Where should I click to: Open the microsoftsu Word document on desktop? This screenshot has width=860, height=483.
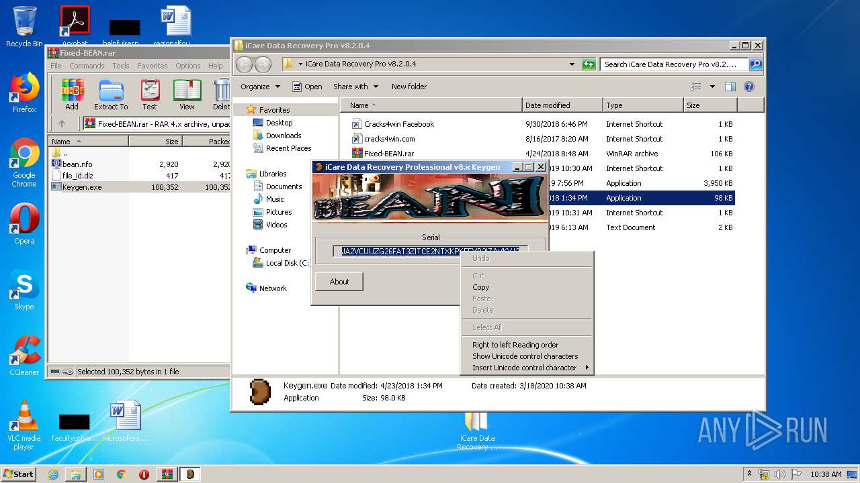click(x=125, y=421)
